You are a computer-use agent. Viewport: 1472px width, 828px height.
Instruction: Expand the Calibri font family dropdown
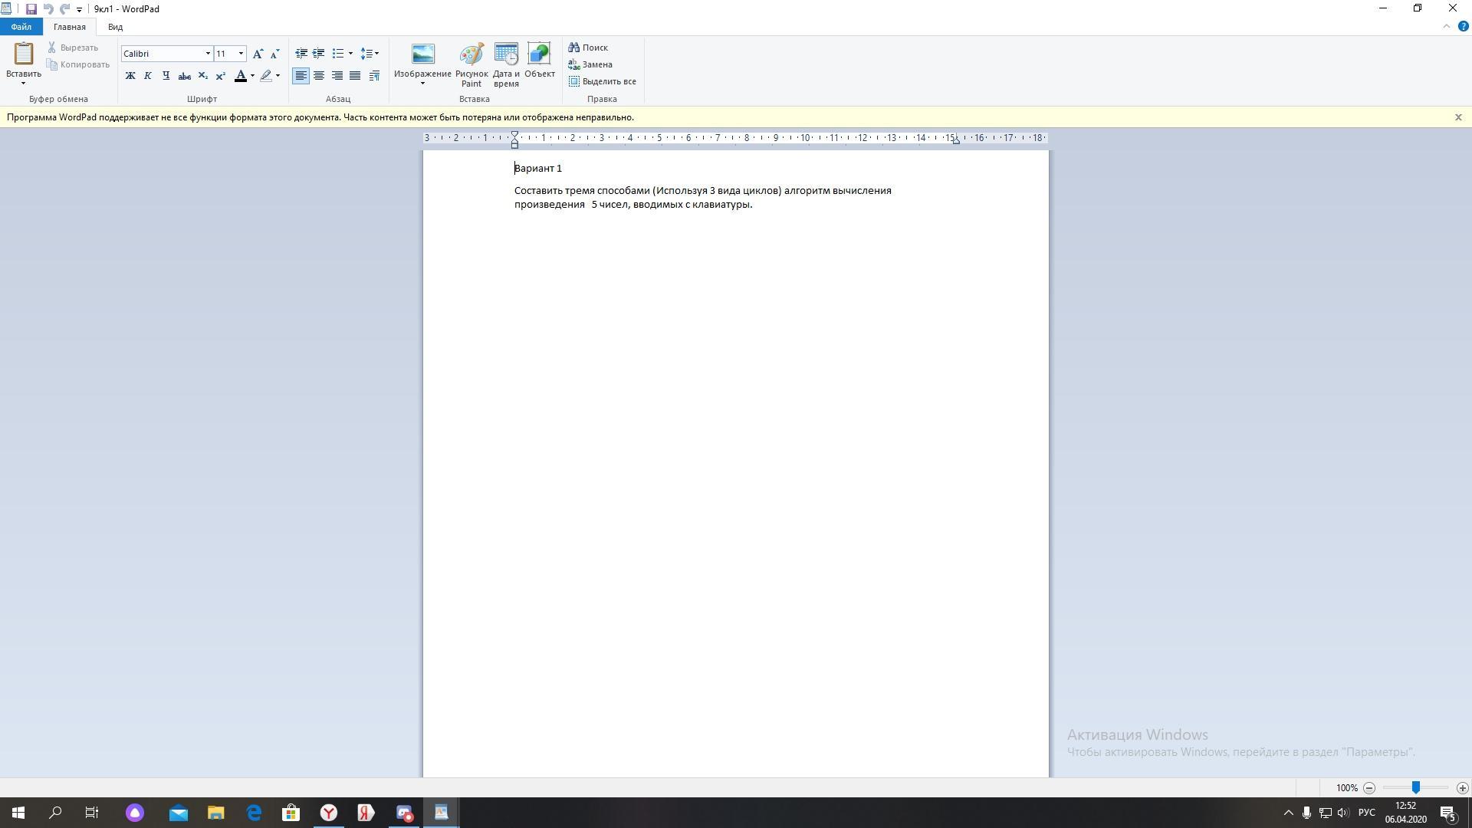pyautogui.click(x=207, y=54)
